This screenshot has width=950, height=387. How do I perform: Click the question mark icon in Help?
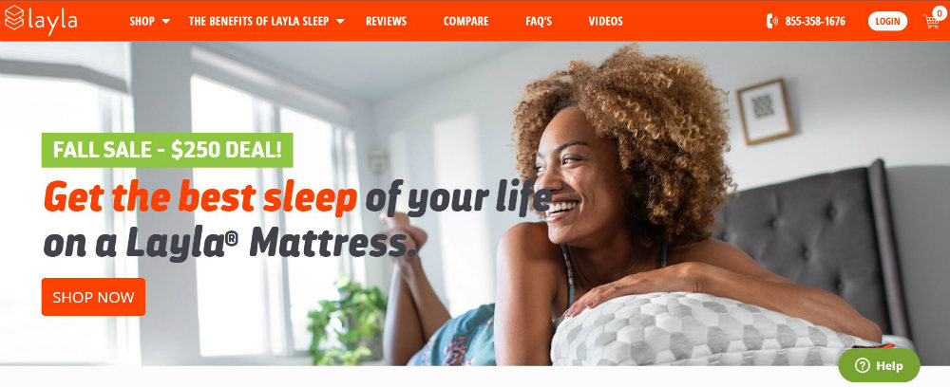click(x=862, y=365)
